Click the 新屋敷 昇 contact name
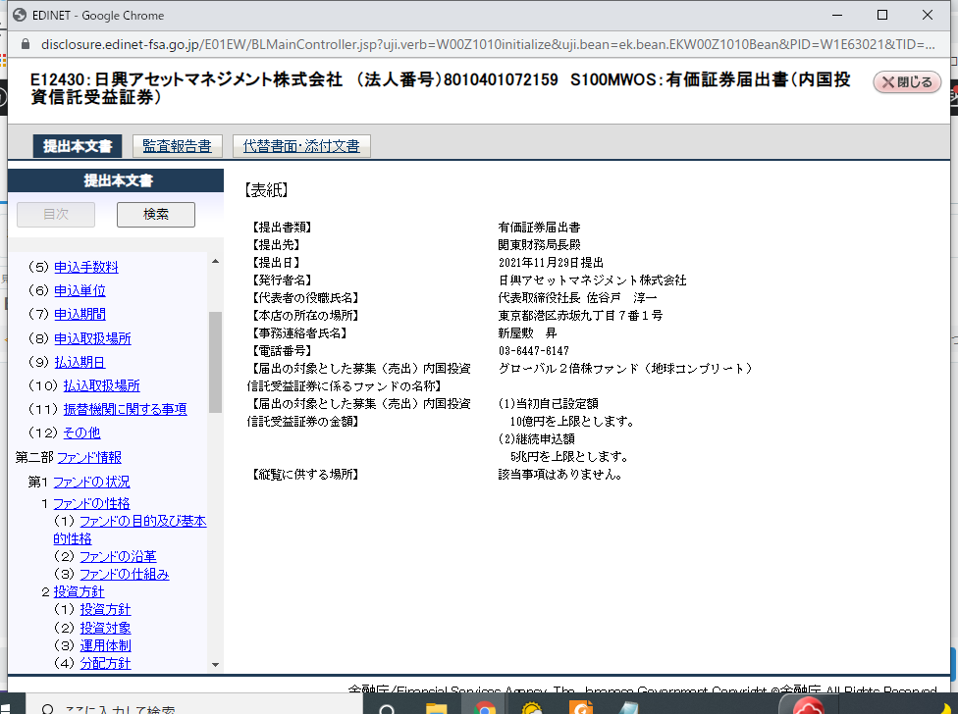The image size is (958, 714). pos(528,333)
